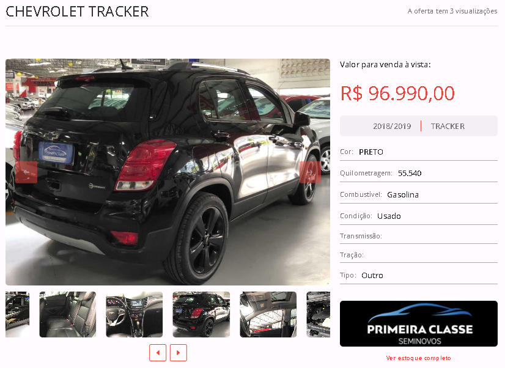505x368 pixels.
Task: Click the offer views count text
Action: (452, 11)
